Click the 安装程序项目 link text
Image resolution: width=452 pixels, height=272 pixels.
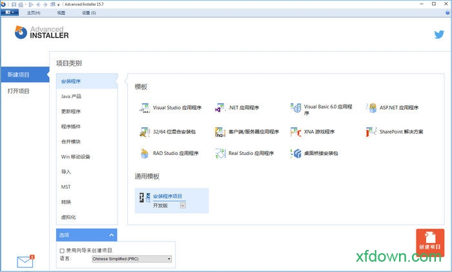click(167, 196)
